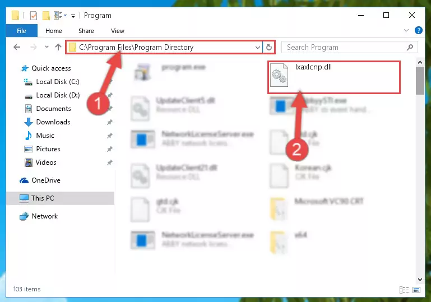Expand the ribbon with the chevron
The width and height of the screenshot is (431, 302).
[406, 30]
